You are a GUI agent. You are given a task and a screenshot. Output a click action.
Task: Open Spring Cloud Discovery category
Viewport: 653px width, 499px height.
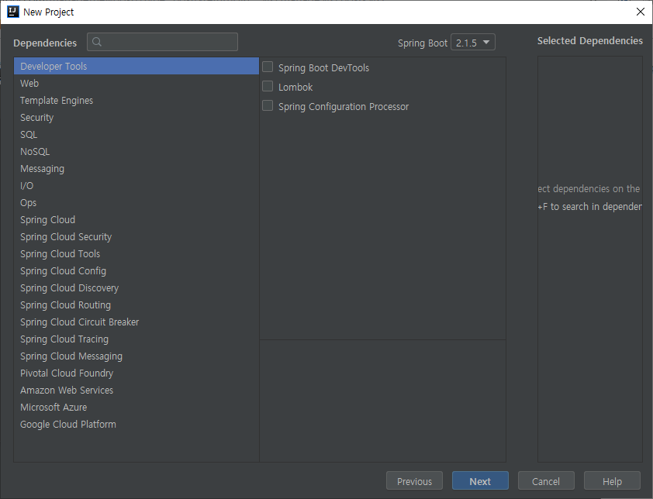tap(136, 288)
